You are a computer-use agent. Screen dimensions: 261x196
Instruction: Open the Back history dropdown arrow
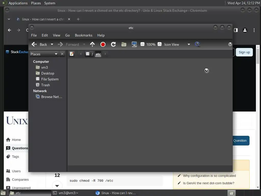52,44
